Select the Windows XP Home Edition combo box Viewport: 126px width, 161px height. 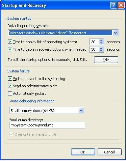pos(63,33)
